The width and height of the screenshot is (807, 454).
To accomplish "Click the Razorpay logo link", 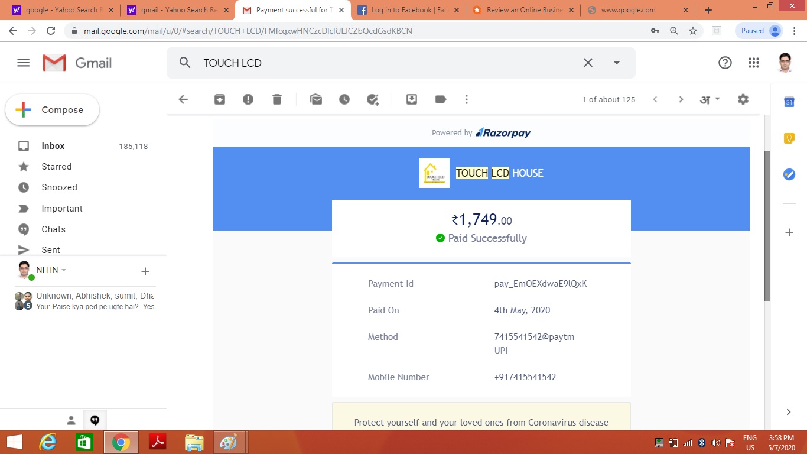I will pos(503,132).
